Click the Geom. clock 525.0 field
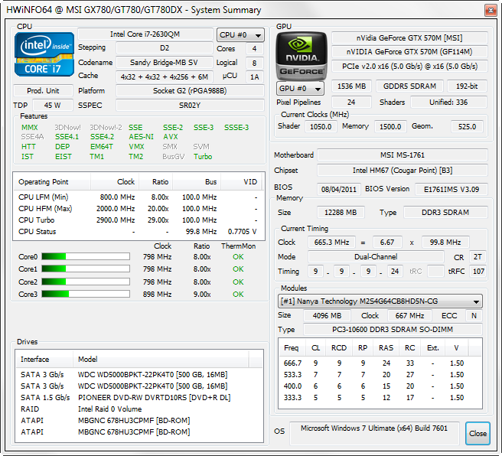Image resolution: width=502 pixels, height=456 pixels. (467, 127)
